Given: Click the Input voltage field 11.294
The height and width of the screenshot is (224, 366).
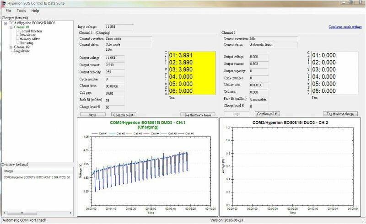Looking at the screenshot, I should 119,27.
